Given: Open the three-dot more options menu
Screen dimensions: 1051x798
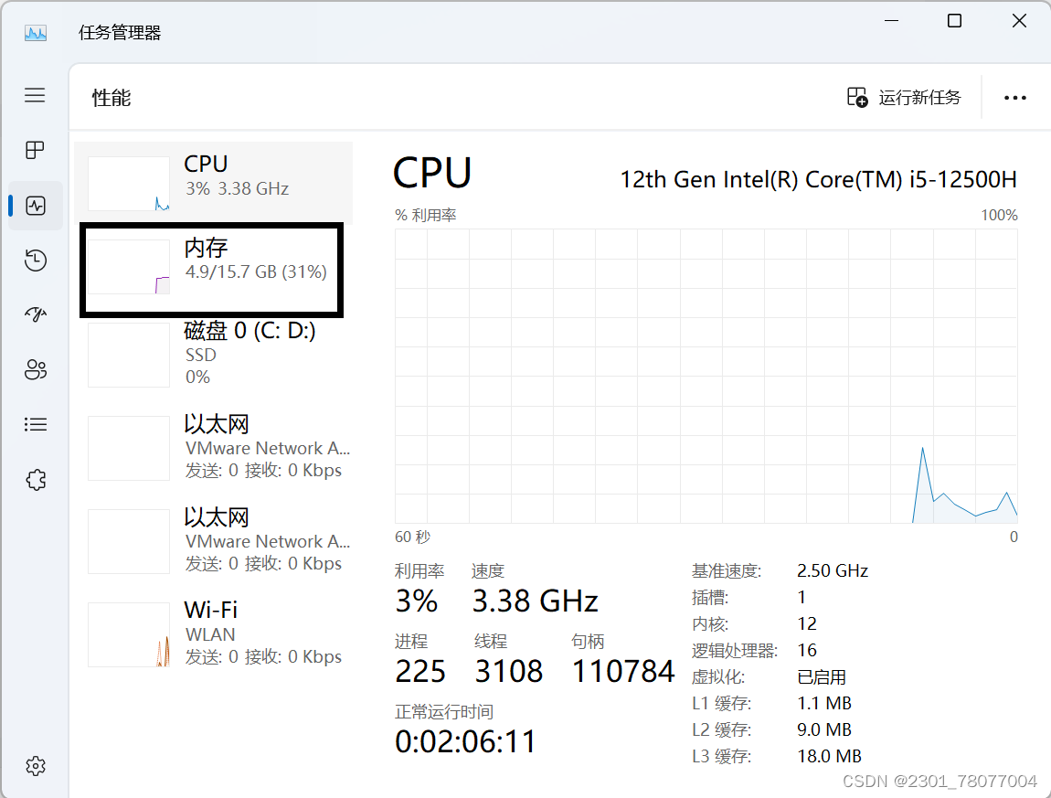Looking at the screenshot, I should coord(1014,98).
